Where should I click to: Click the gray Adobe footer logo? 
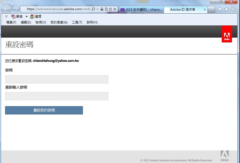click(225, 156)
